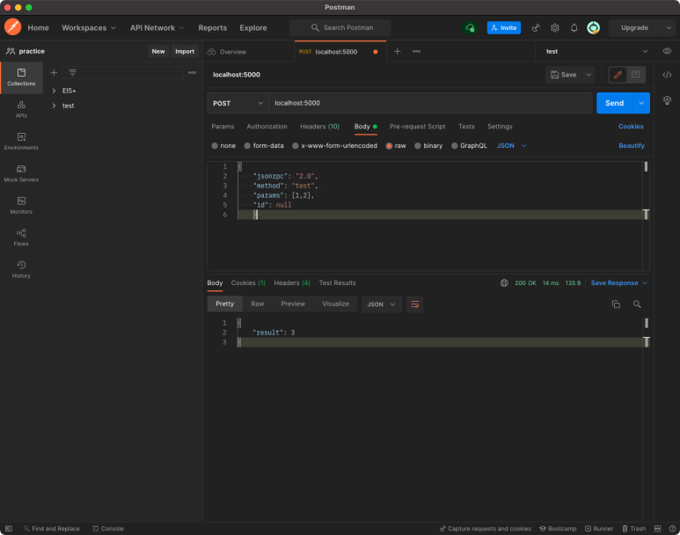
Task: Open the test environment selector
Action: pyautogui.click(x=596, y=51)
